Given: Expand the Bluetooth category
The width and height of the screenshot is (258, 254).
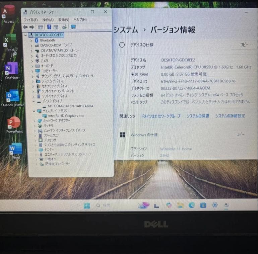Looking at the screenshot, I should tap(31, 40).
